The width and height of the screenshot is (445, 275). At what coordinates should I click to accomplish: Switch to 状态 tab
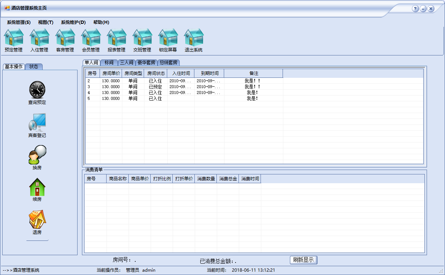point(34,66)
